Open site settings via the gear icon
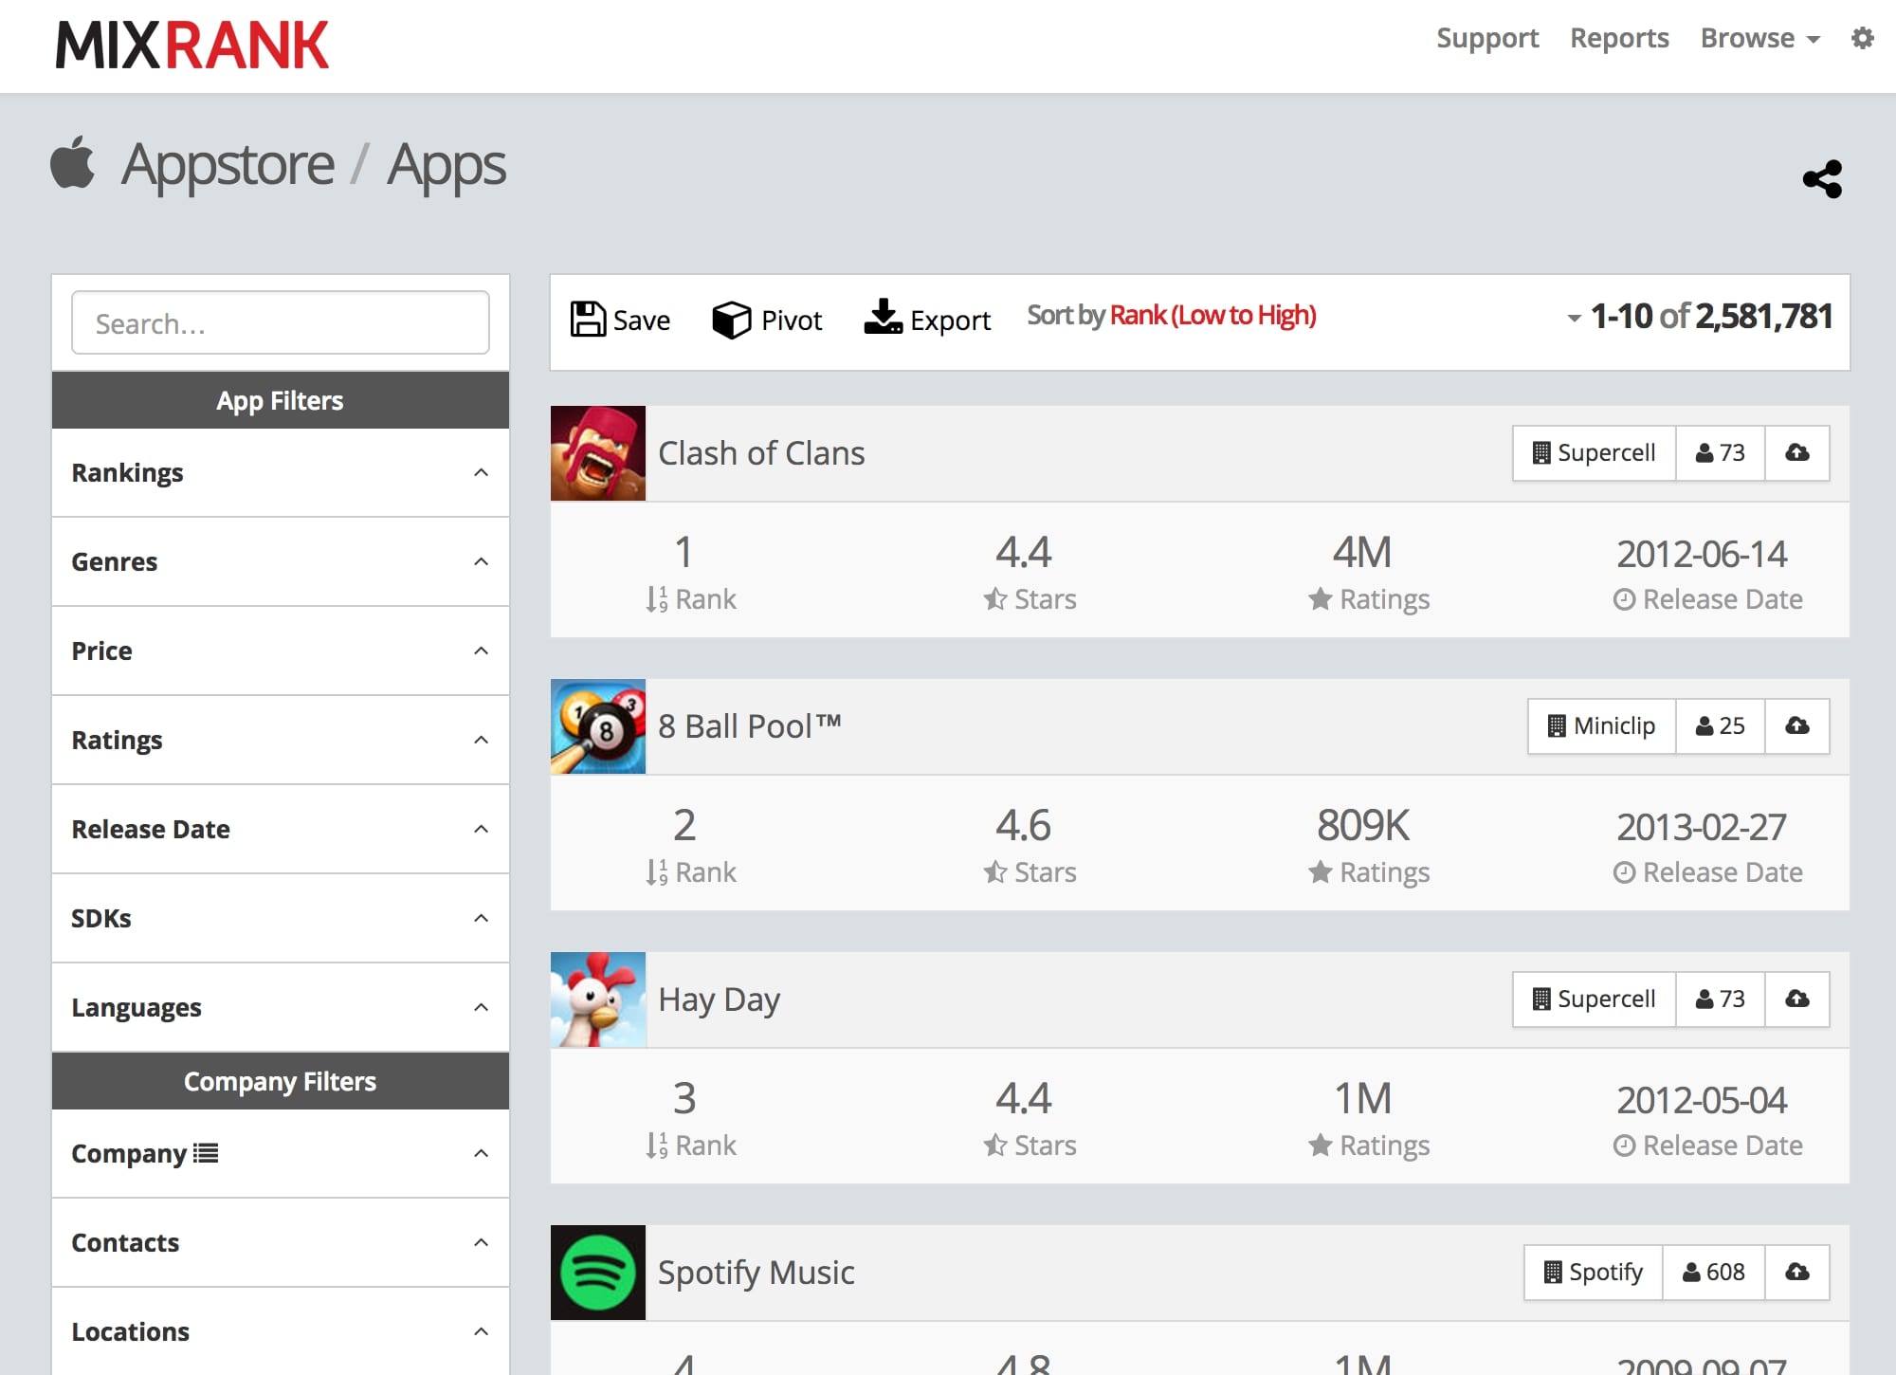 point(1861,38)
